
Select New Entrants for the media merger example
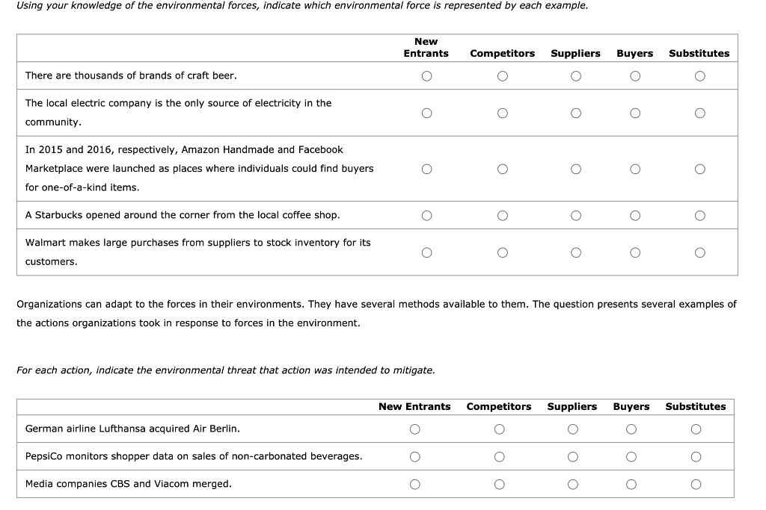[x=415, y=484]
